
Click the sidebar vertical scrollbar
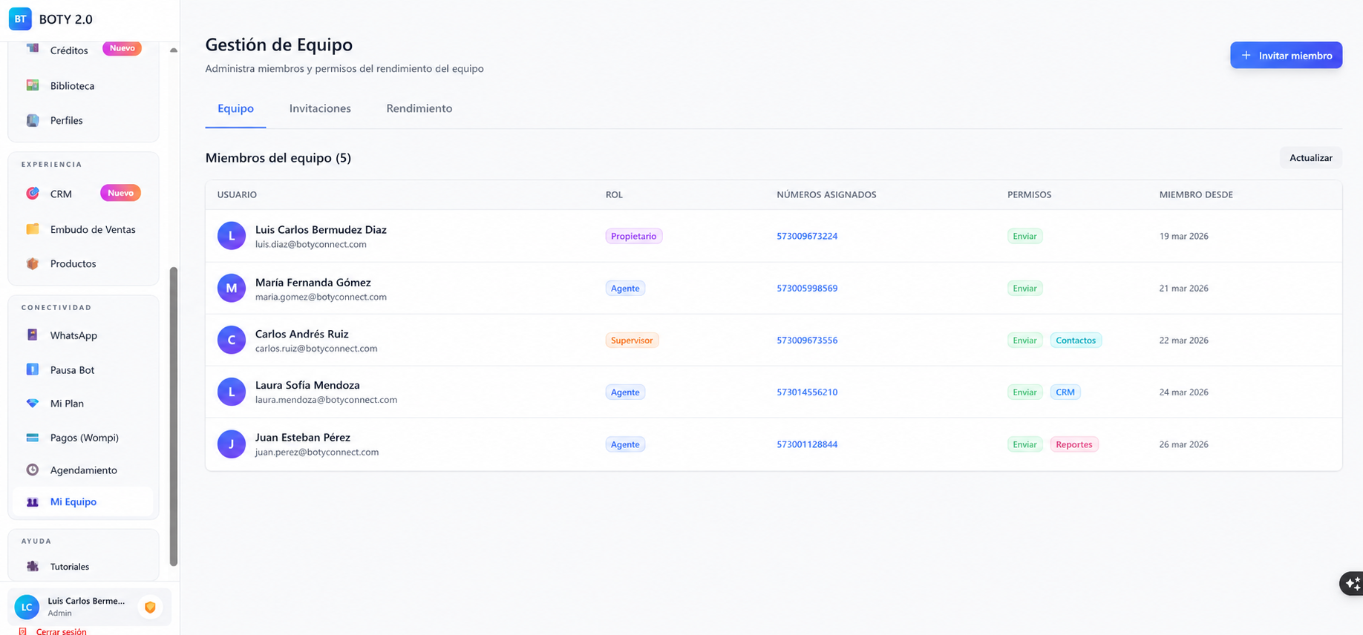coord(174,415)
